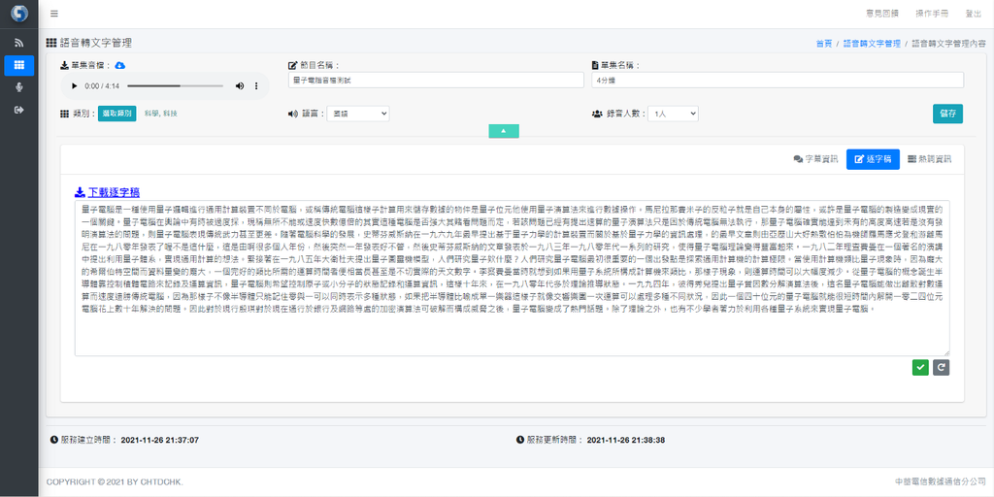This screenshot has height=497, width=994.
Task: Click the 選取類別 button
Action: 116,114
